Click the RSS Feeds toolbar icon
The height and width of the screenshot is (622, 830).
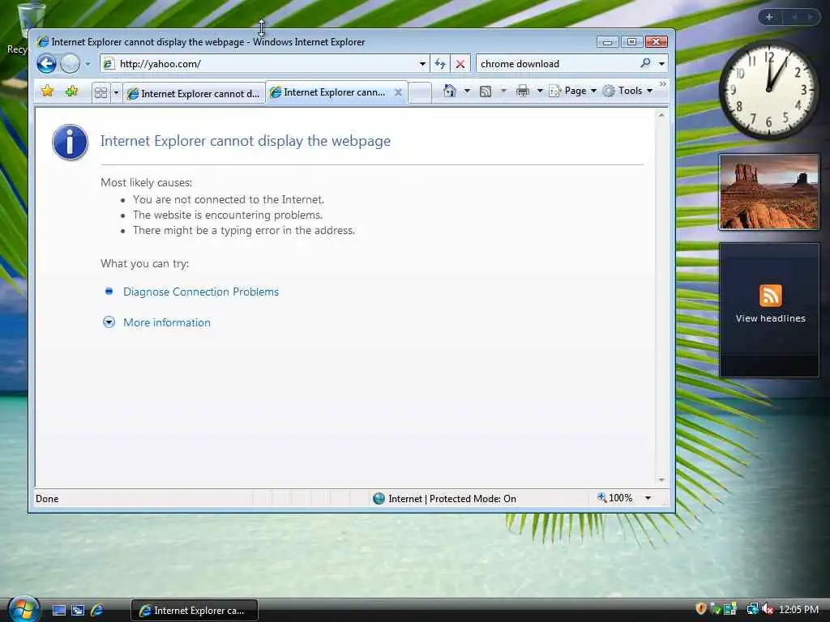pyautogui.click(x=486, y=92)
